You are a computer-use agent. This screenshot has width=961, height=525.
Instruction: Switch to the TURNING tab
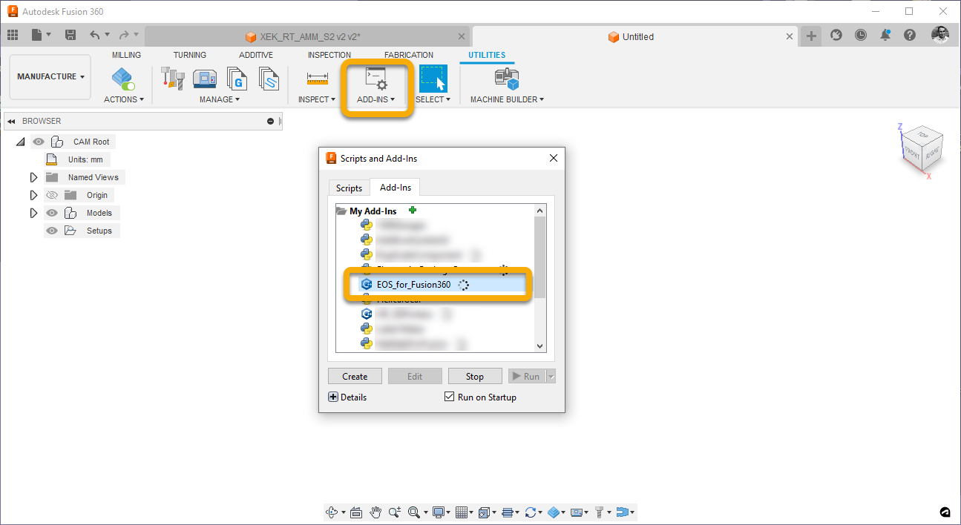coord(190,55)
